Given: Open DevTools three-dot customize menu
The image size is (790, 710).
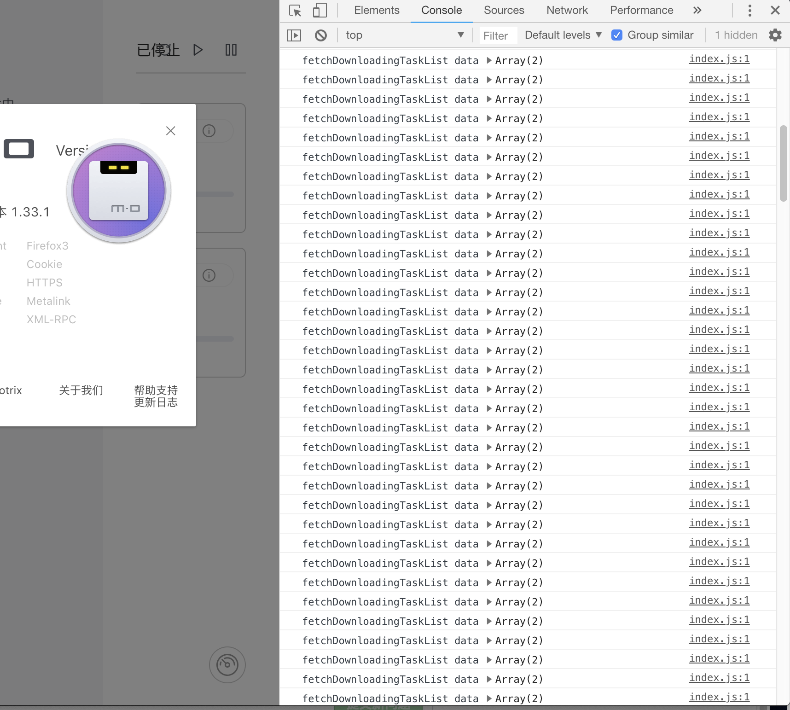Looking at the screenshot, I should click(750, 10).
